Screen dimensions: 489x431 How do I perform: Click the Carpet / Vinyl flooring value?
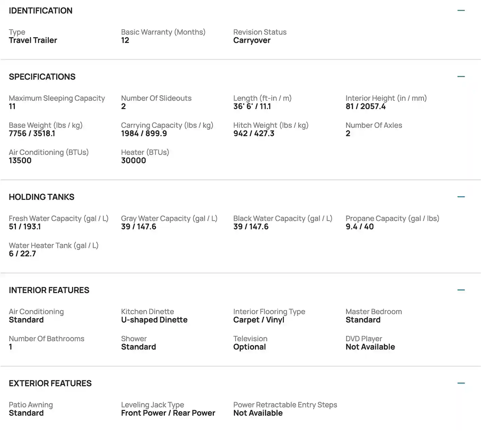[x=259, y=320]
